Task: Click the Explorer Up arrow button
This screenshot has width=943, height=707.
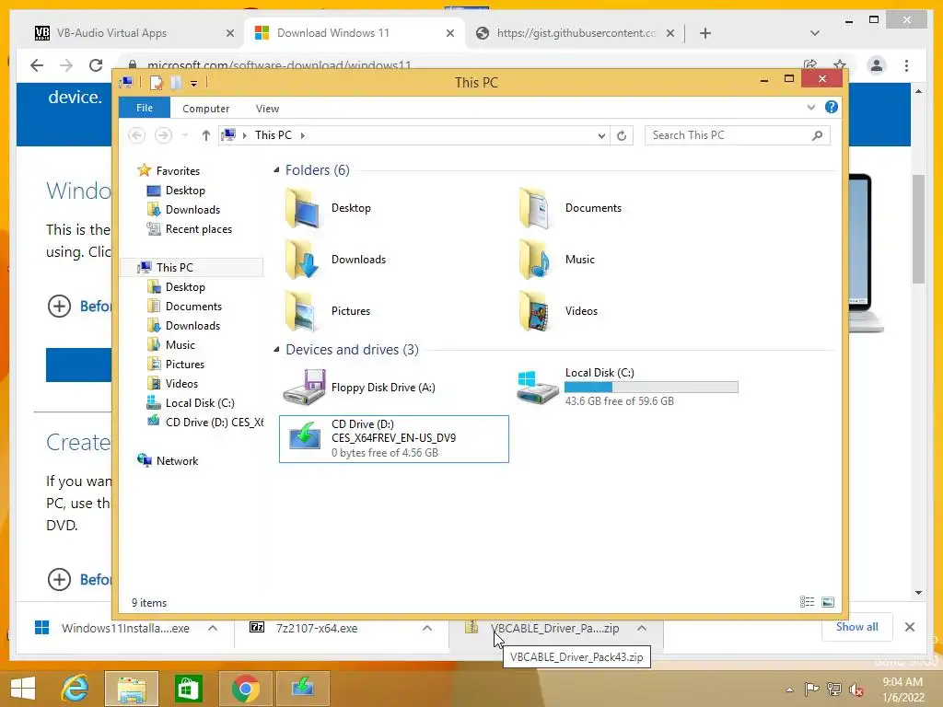Action: 205,135
